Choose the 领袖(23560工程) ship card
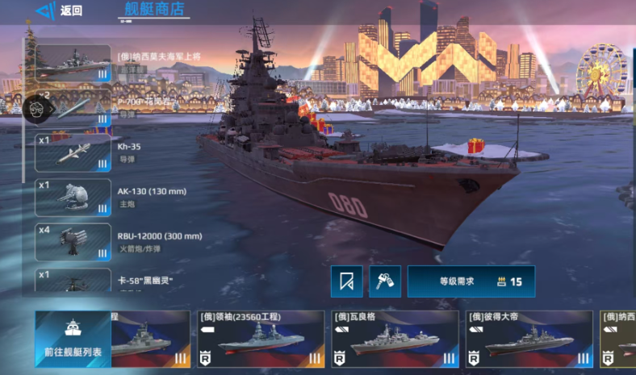Viewport: 636px width, 375px height. 261,340
